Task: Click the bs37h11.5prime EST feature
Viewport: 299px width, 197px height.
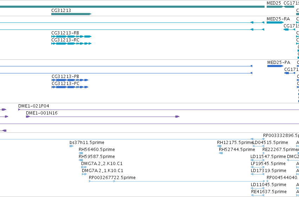Action: 72,146
